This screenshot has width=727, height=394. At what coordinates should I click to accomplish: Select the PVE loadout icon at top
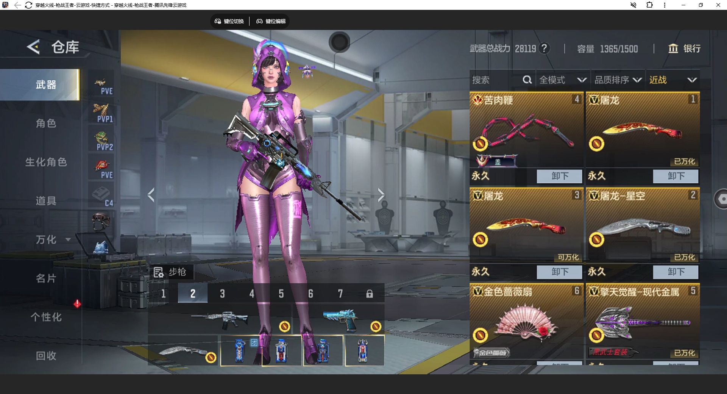pos(101,83)
